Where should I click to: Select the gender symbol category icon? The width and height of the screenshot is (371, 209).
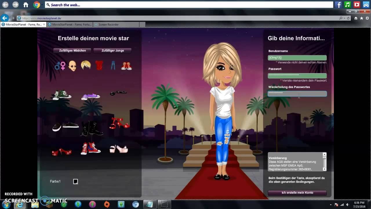click(60, 66)
